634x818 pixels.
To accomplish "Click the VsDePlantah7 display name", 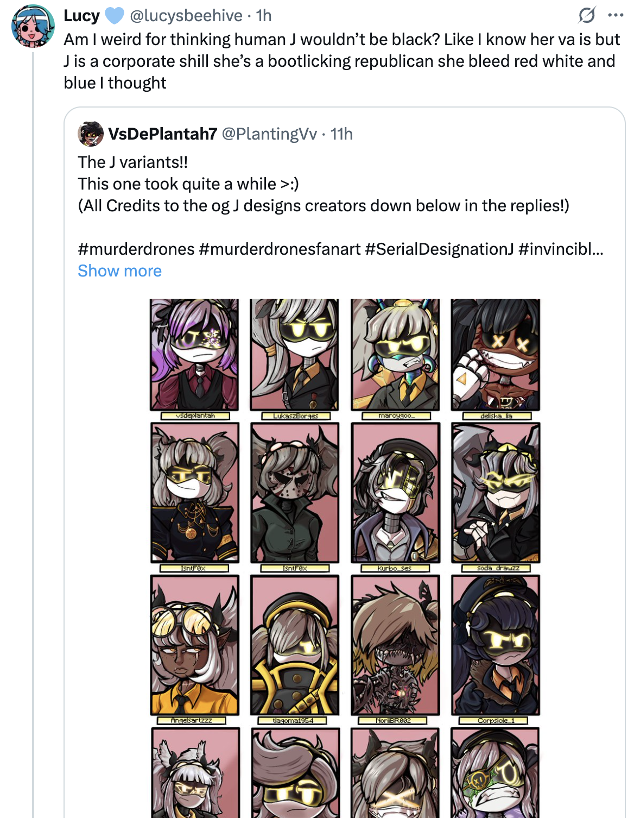I will [x=162, y=134].
